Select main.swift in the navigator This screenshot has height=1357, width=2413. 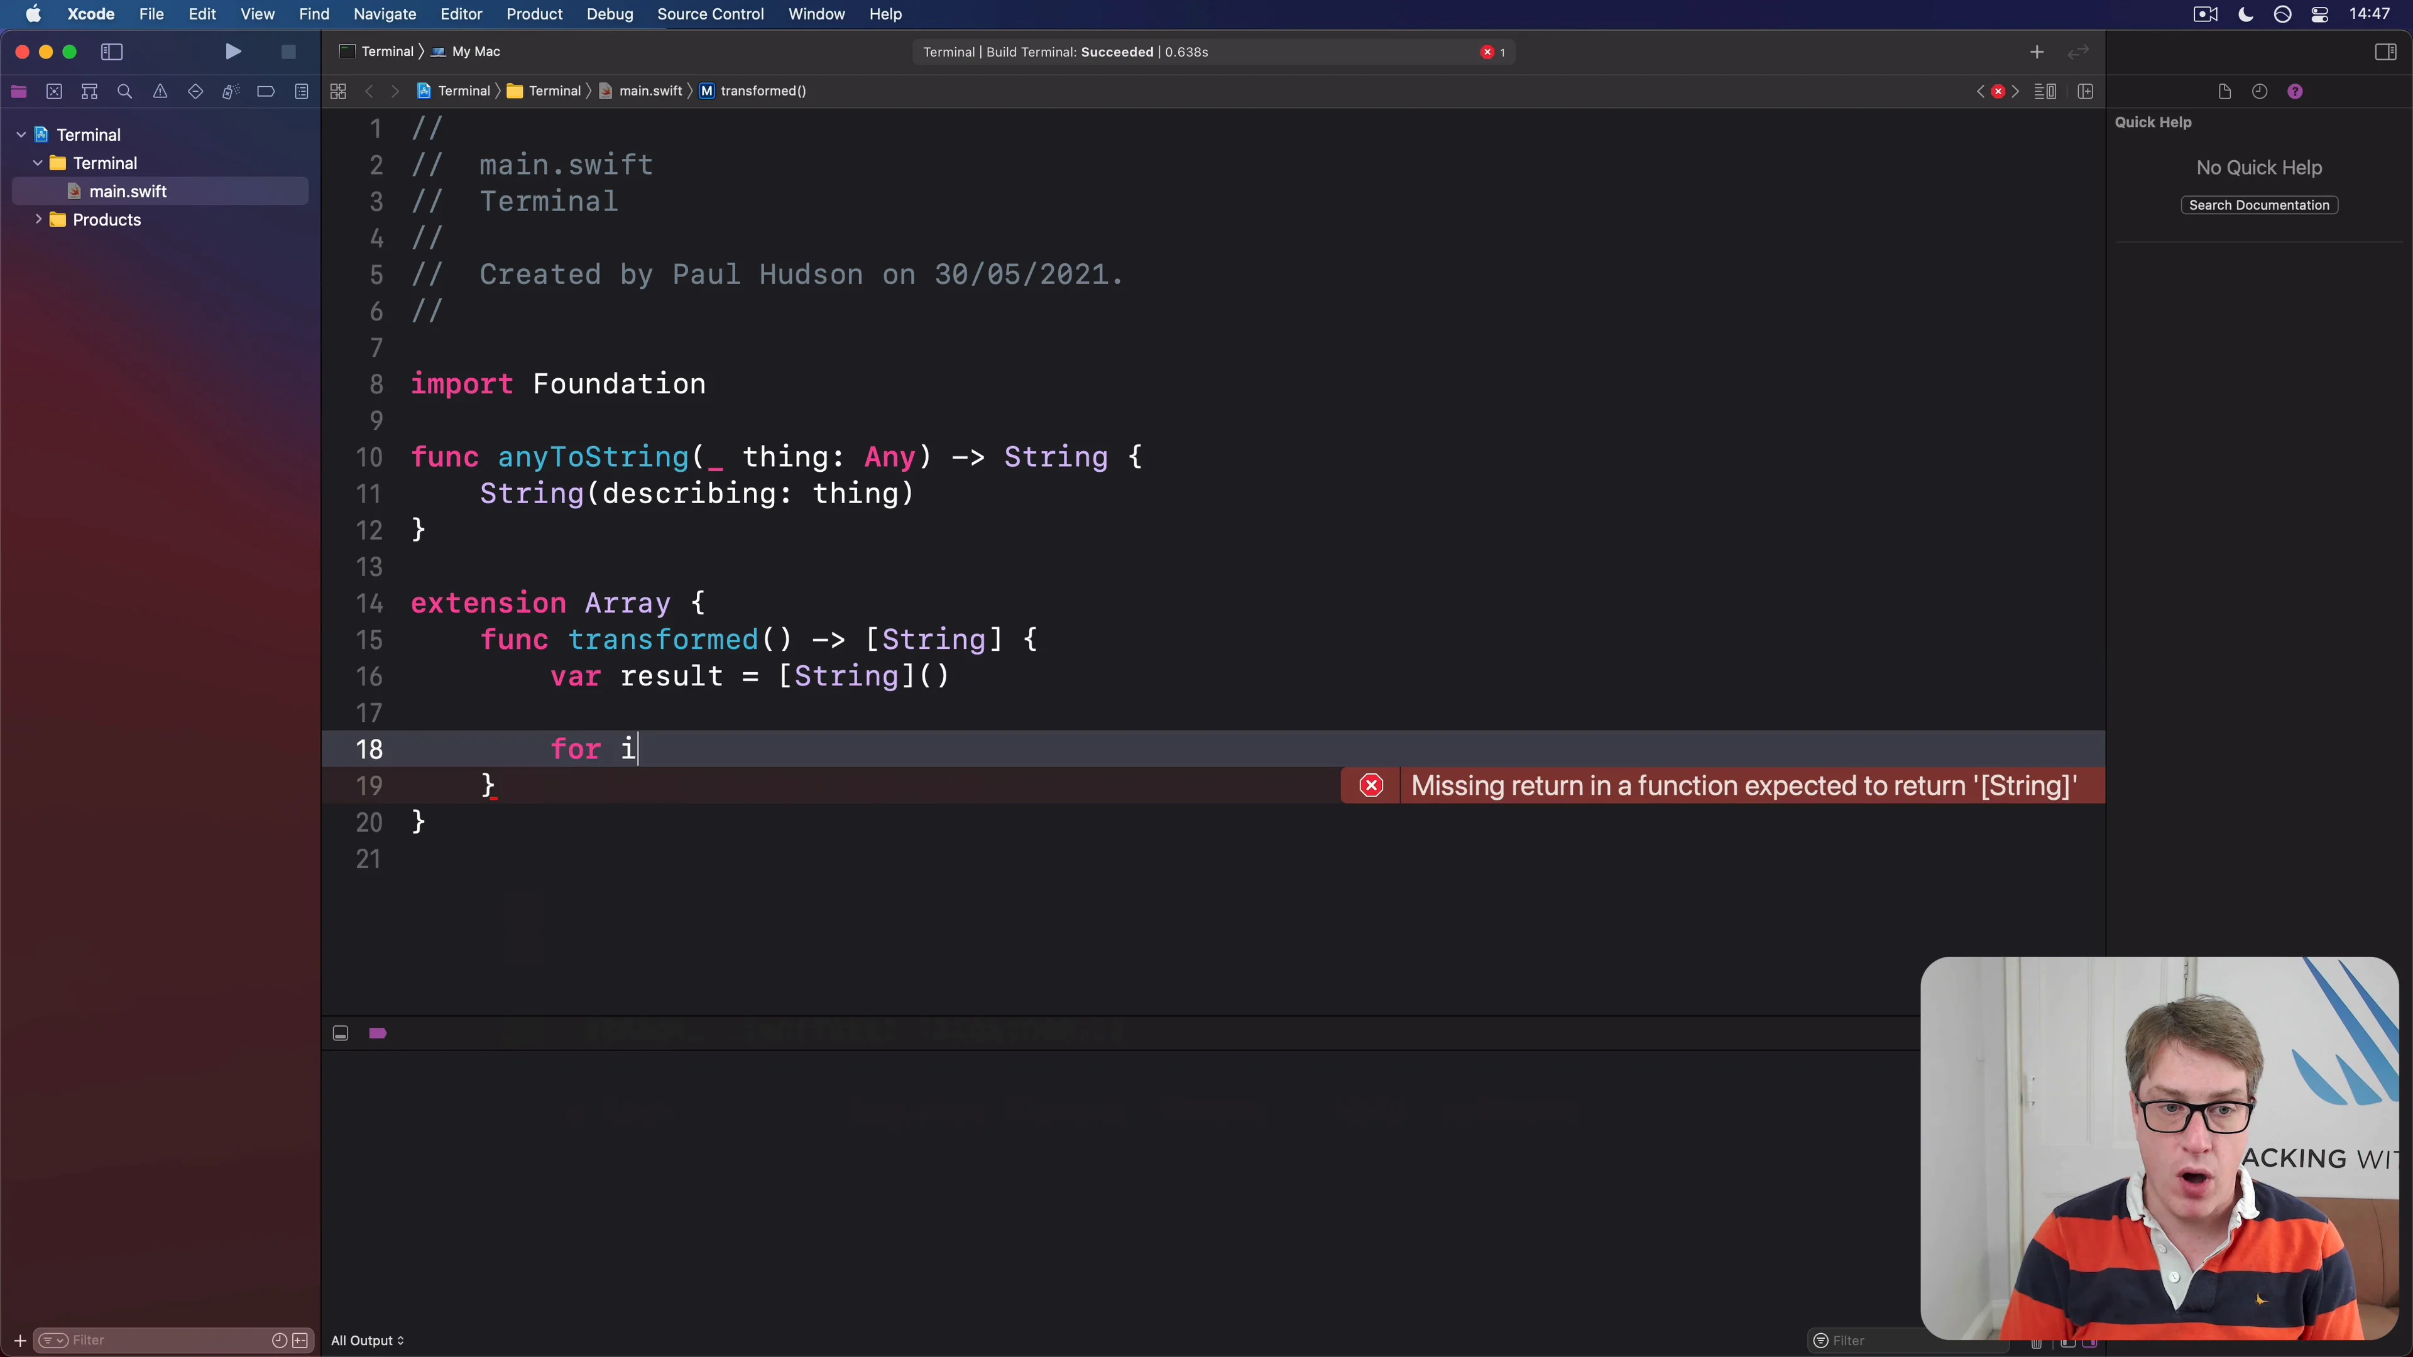click(128, 191)
